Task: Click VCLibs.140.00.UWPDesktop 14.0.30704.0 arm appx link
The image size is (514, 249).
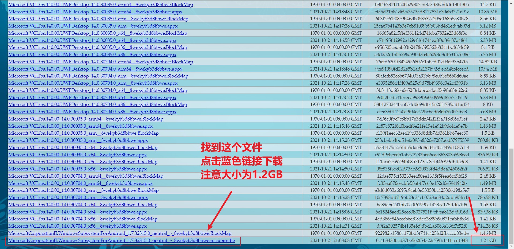Action: (x=93, y=83)
